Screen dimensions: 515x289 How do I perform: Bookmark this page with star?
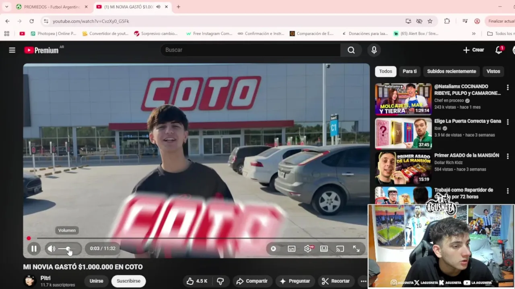430,21
